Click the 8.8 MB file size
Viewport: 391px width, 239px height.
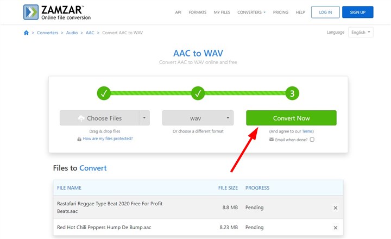(x=230, y=207)
